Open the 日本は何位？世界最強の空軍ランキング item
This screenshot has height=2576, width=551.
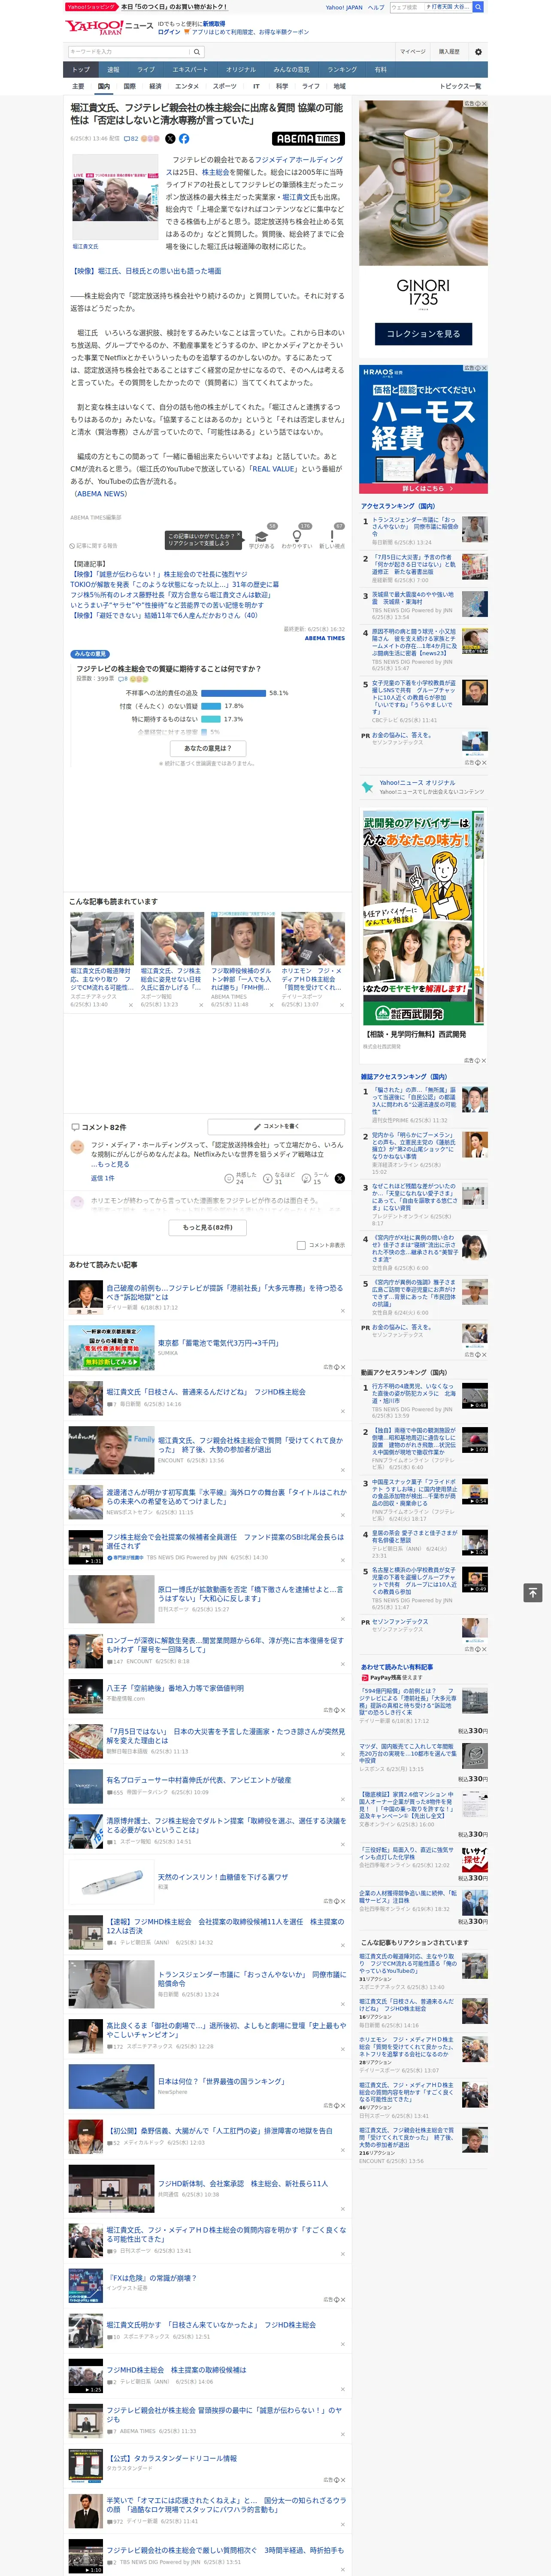tap(221, 2081)
